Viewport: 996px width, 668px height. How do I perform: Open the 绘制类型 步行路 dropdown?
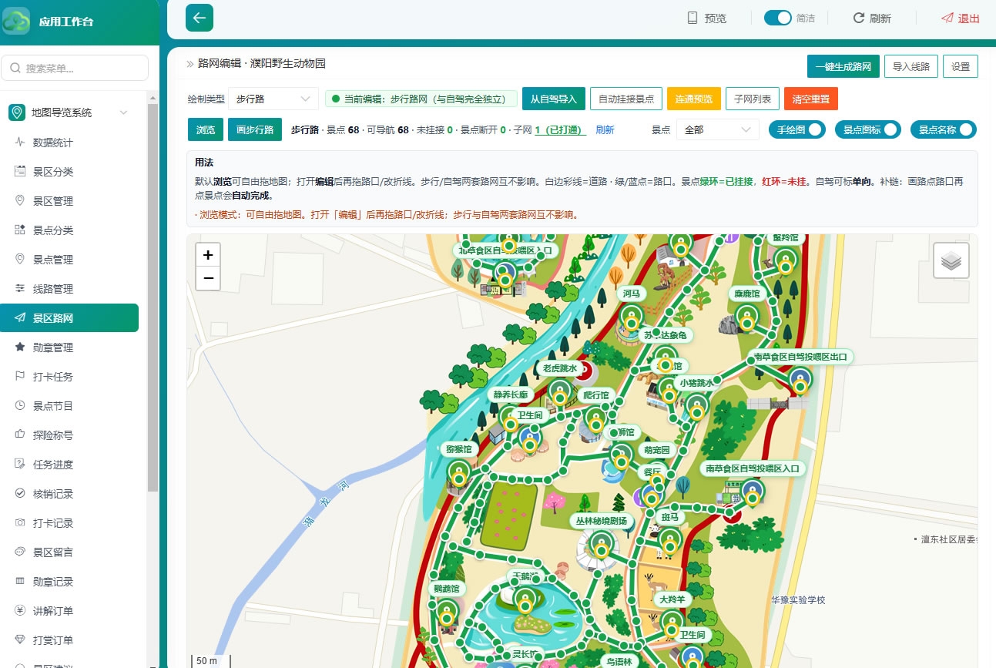pyautogui.click(x=273, y=99)
